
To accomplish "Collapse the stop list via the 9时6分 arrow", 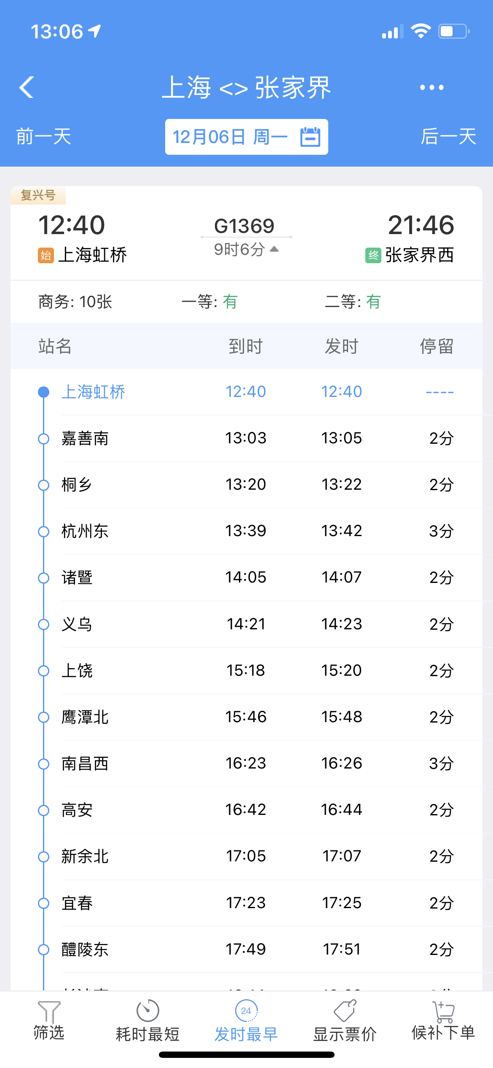I will (x=274, y=249).
